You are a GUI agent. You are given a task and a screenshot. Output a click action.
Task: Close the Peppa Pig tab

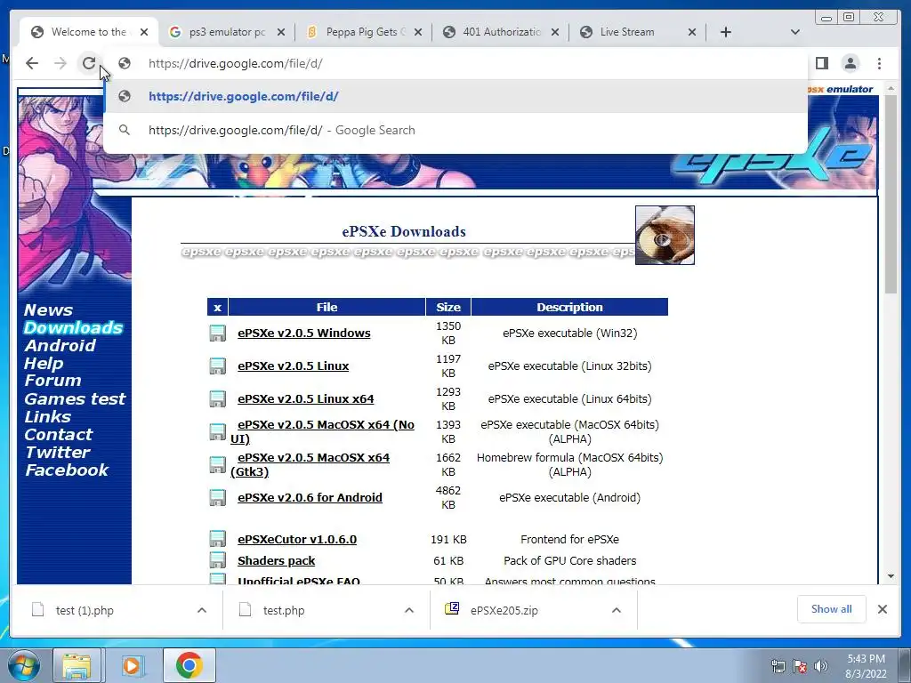point(418,32)
